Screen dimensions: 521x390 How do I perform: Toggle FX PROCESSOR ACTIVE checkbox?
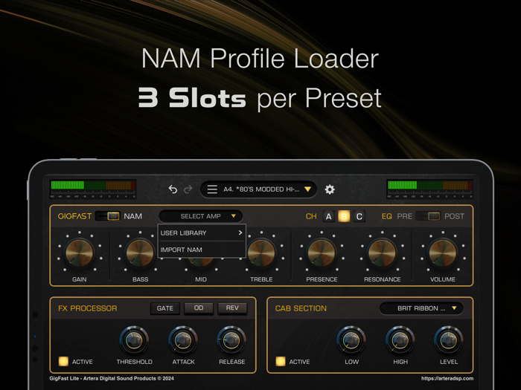point(63,362)
